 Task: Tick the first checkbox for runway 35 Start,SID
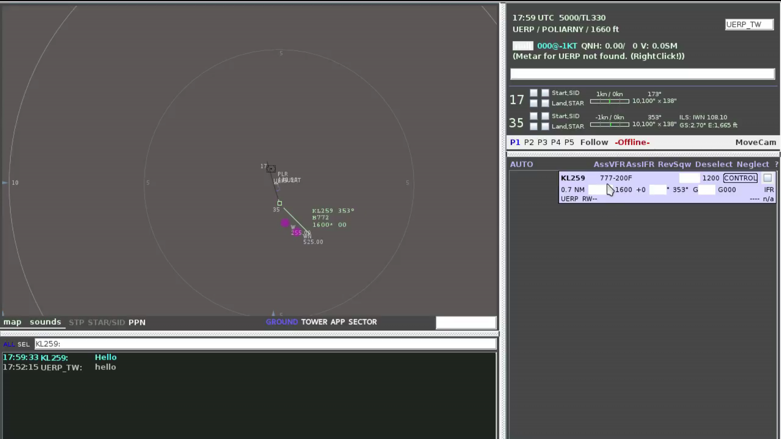click(534, 116)
